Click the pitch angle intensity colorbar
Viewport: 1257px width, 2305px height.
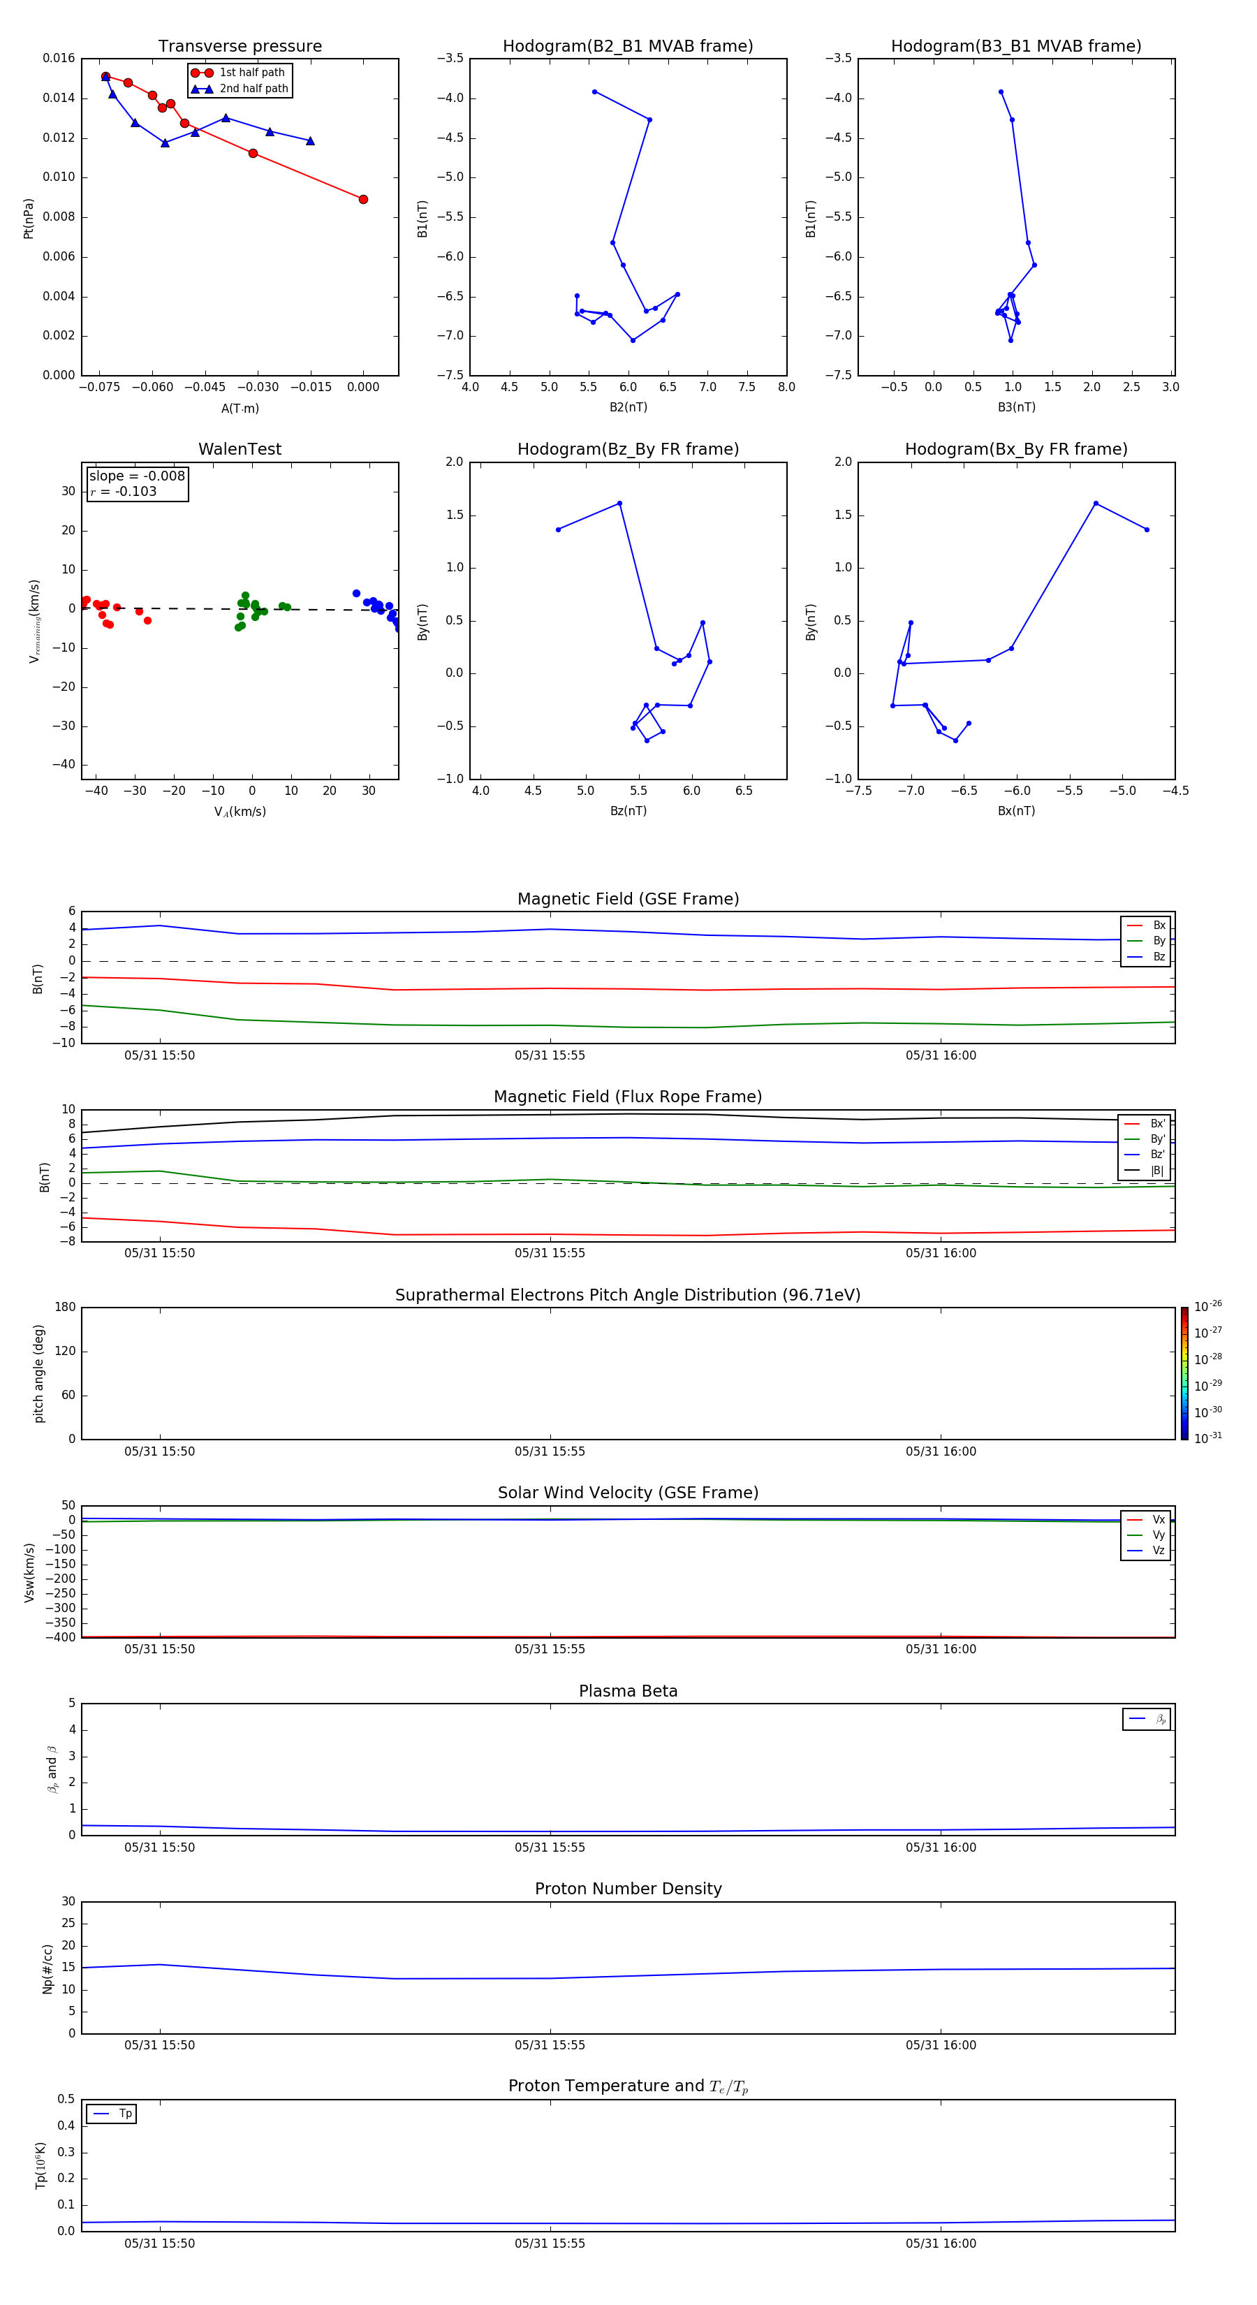(x=1184, y=1373)
